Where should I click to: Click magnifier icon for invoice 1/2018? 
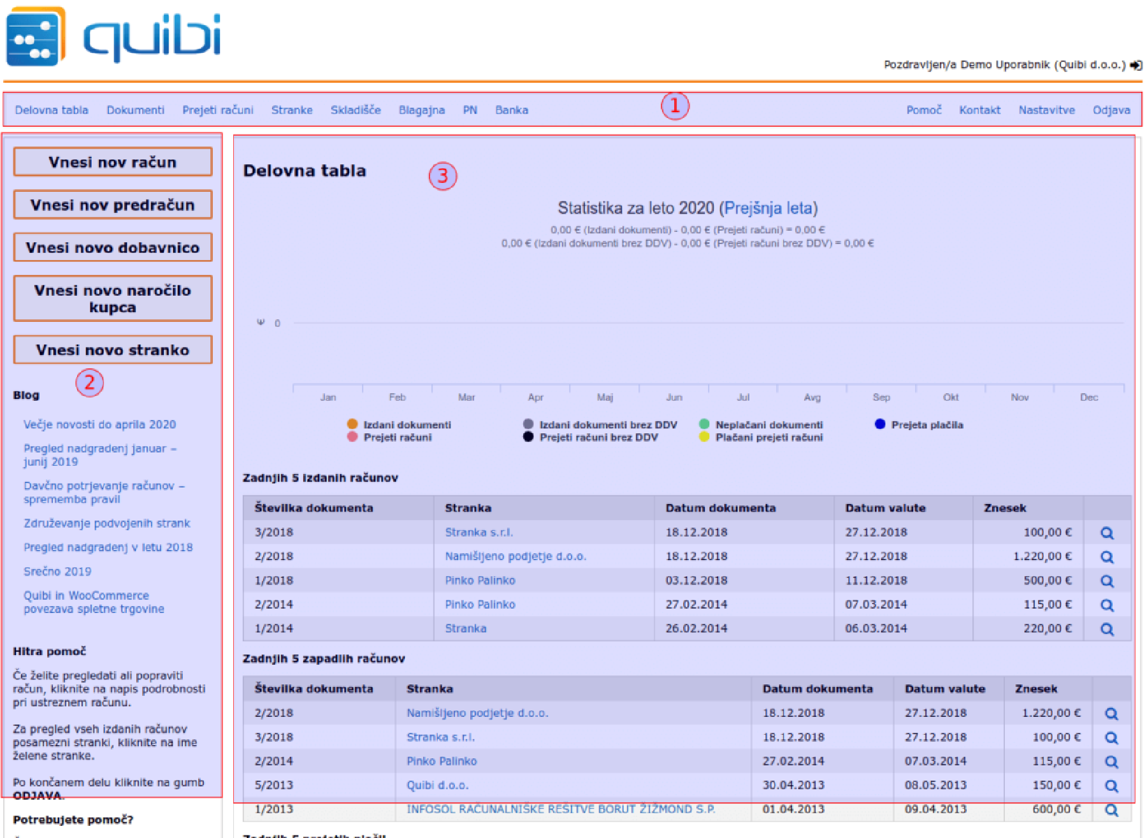click(1107, 581)
